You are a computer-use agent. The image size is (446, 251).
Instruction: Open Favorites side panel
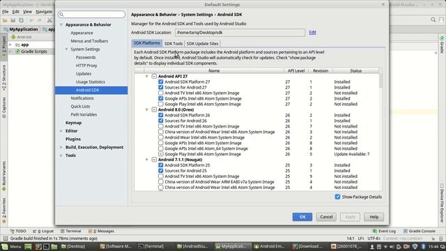[4, 211]
